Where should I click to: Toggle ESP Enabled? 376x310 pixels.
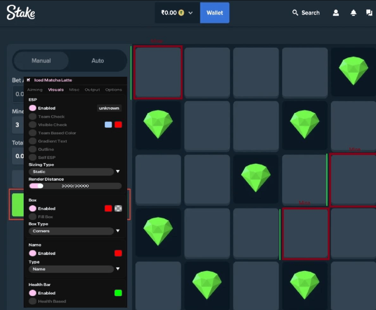(x=33, y=108)
